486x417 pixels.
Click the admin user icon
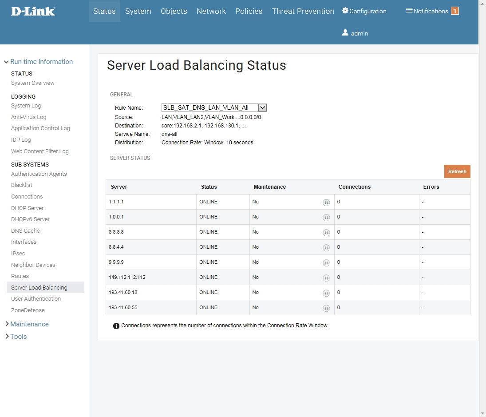(345, 33)
